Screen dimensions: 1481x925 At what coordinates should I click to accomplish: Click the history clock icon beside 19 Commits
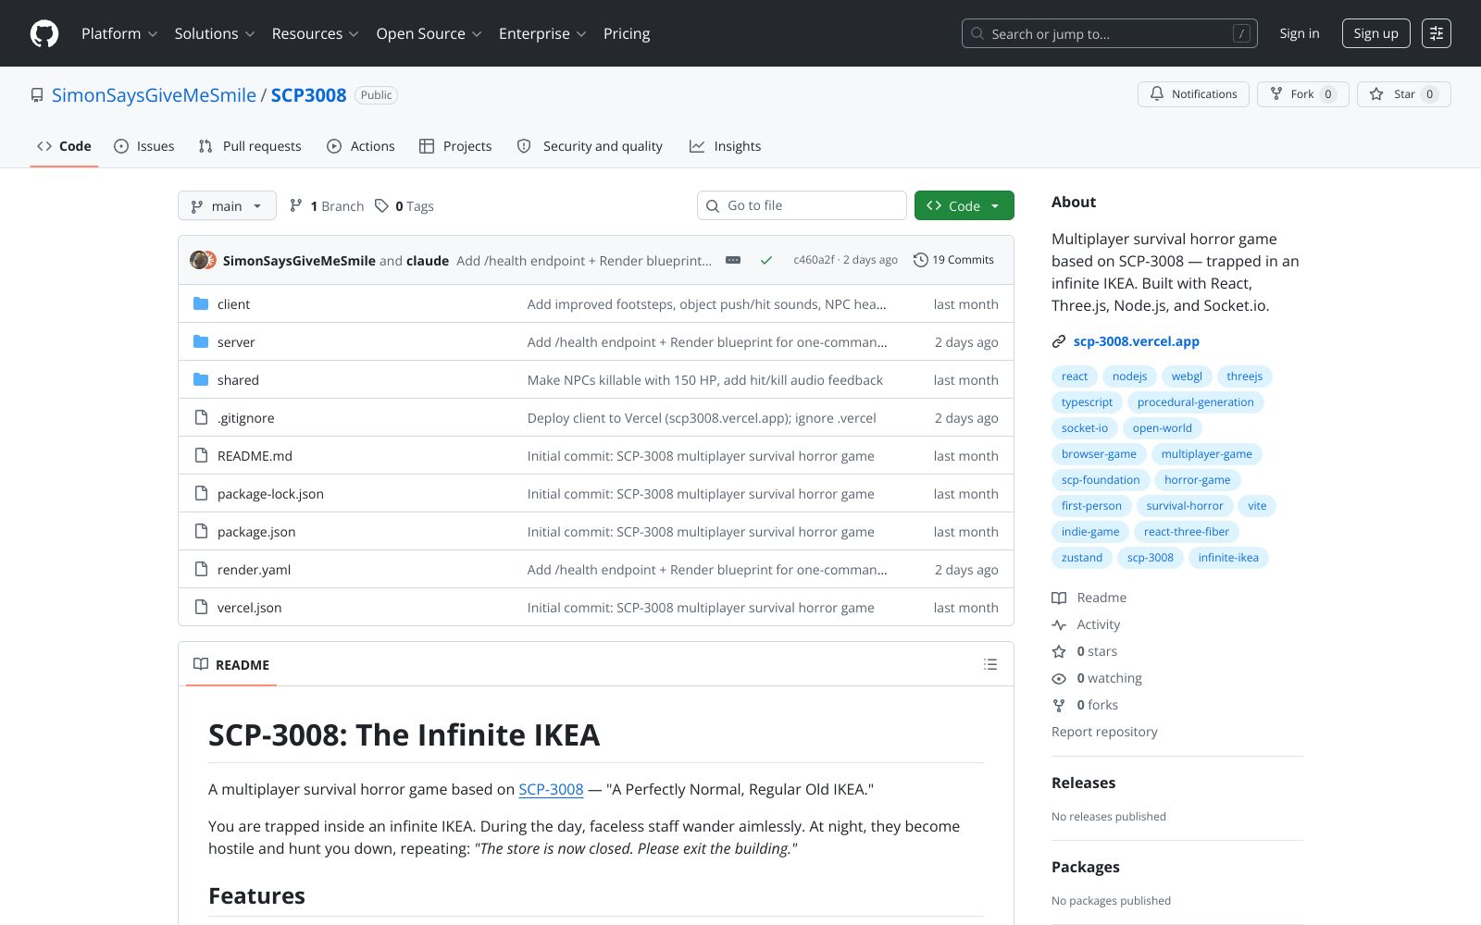(920, 260)
